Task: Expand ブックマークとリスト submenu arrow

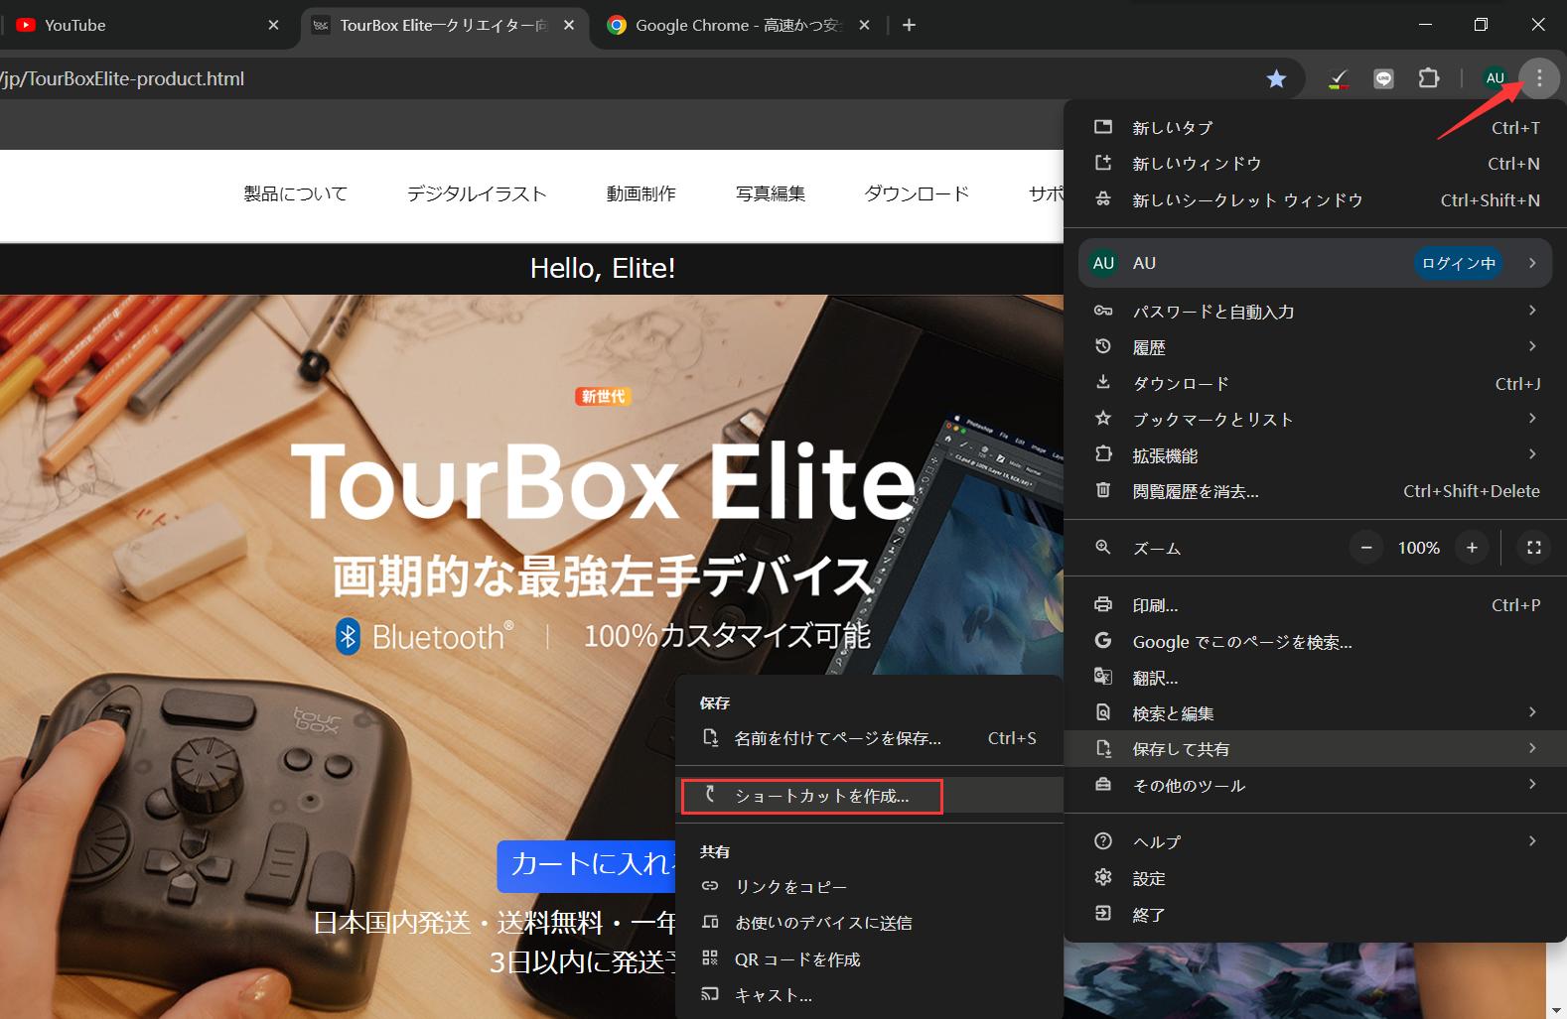Action: 1532,419
